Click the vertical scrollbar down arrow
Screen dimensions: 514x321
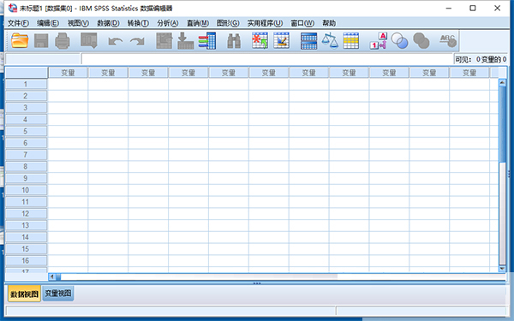tap(502, 269)
